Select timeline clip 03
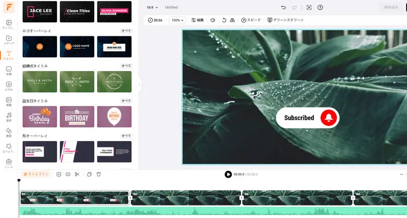This screenshot has width=407, height=218. (x=297, y=198)
